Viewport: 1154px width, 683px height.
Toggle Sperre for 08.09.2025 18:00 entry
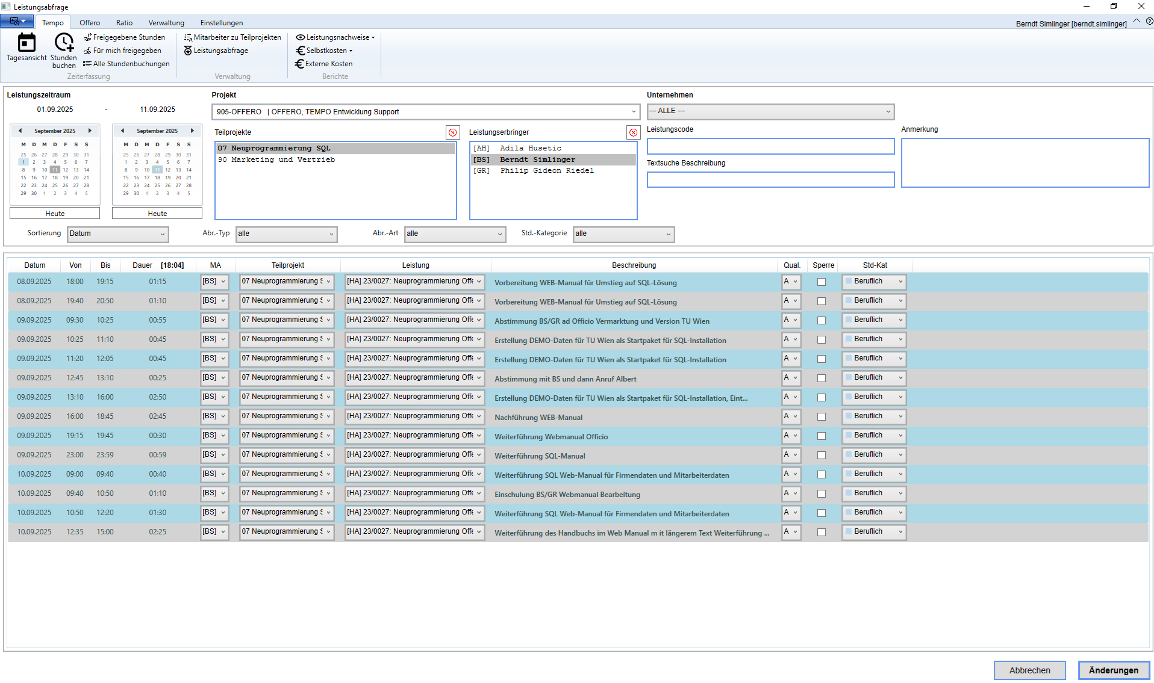(x=821, y=282)
